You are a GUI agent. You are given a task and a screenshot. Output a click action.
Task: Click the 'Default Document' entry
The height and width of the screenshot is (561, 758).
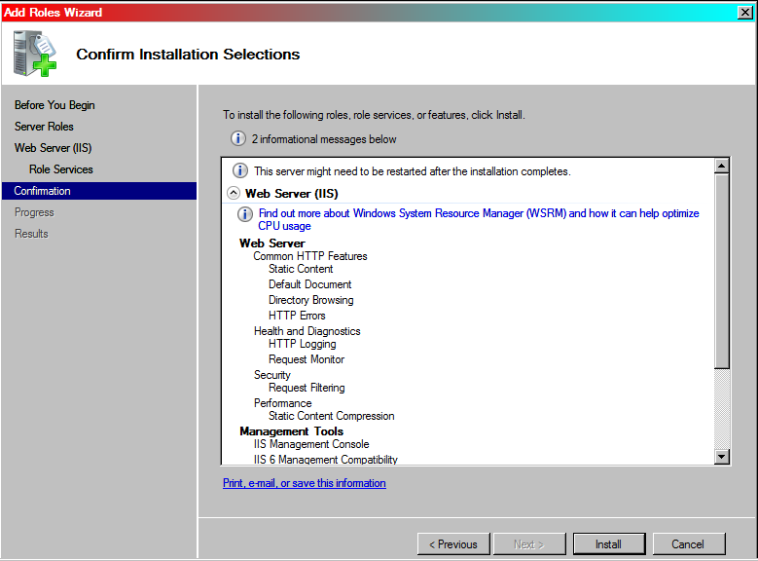click(x=309, y=284)
